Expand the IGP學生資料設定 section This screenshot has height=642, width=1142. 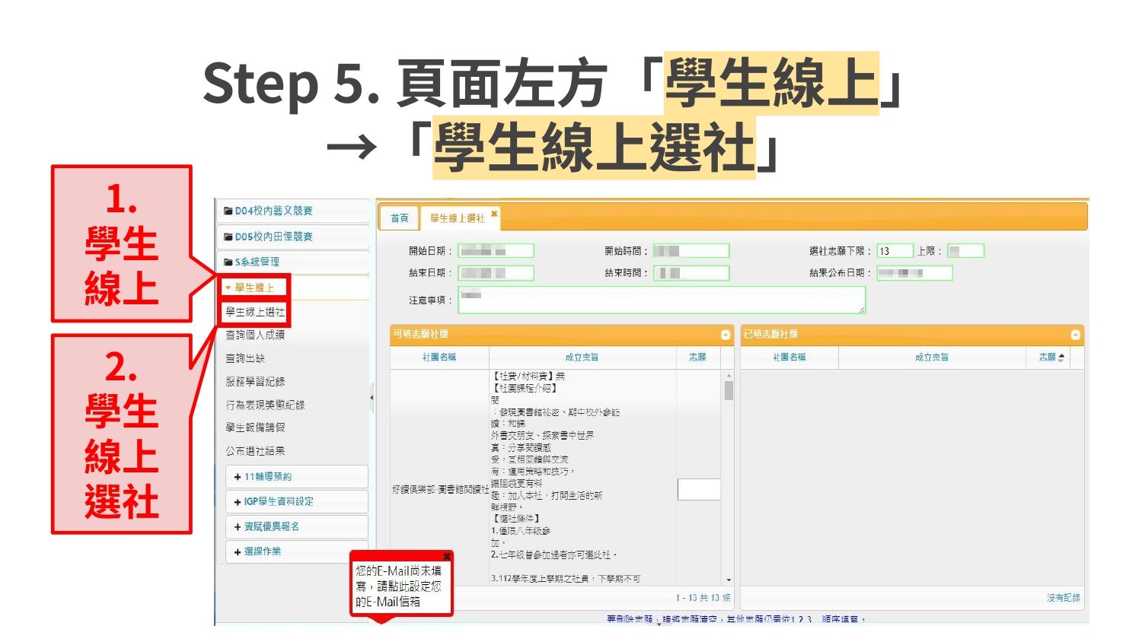point(278,502)
